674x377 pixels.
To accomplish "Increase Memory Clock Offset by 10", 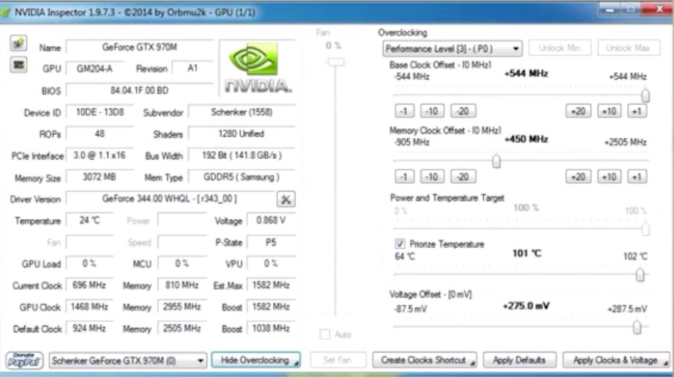I will [609, 177].
